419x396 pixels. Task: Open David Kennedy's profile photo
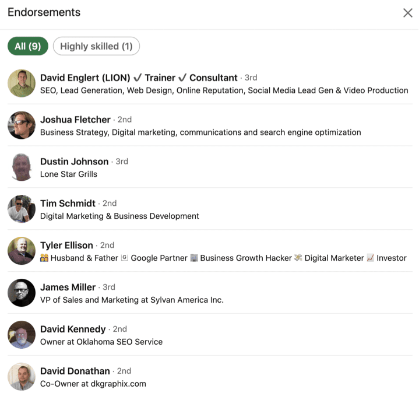pyautogui.click(x=22, y=335)
